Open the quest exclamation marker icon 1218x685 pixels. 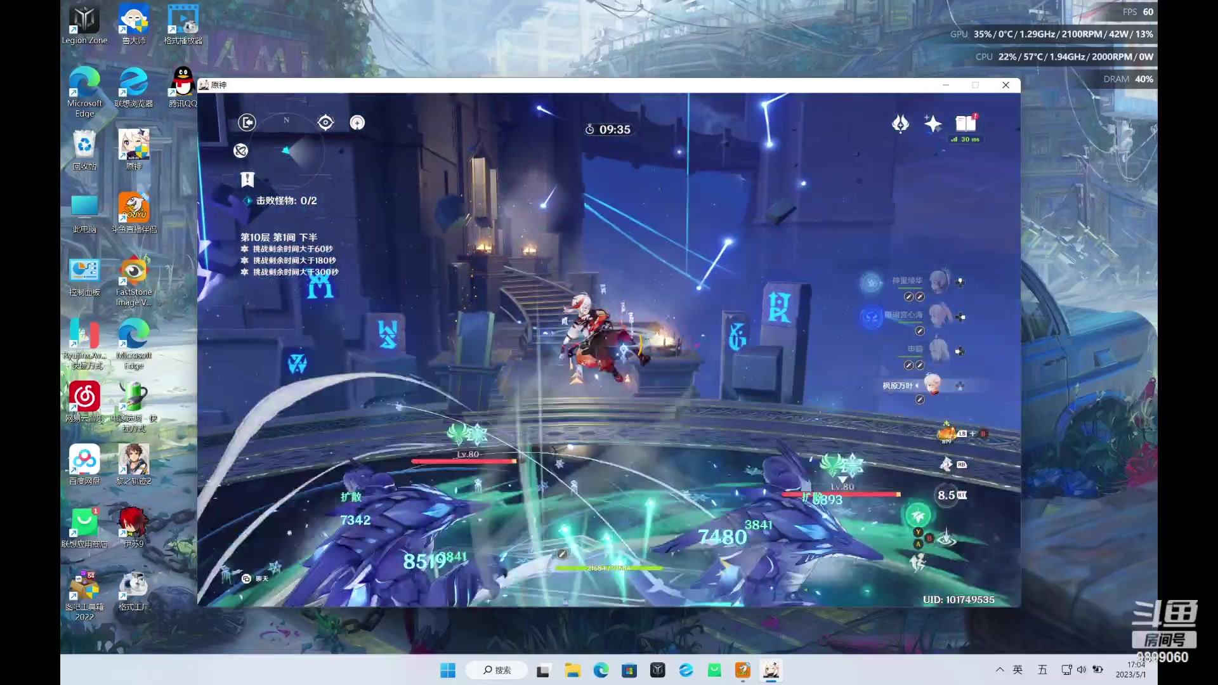pos(247,179)
